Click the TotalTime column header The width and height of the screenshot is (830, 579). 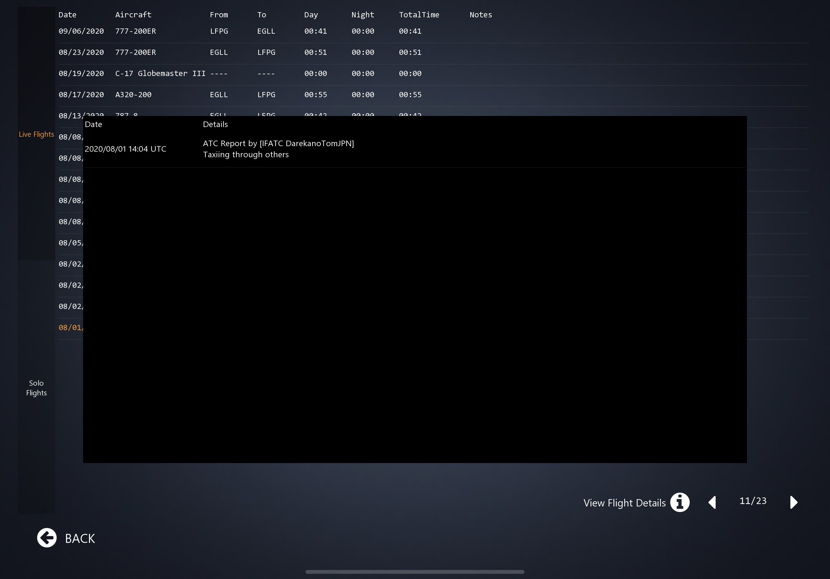418,15
